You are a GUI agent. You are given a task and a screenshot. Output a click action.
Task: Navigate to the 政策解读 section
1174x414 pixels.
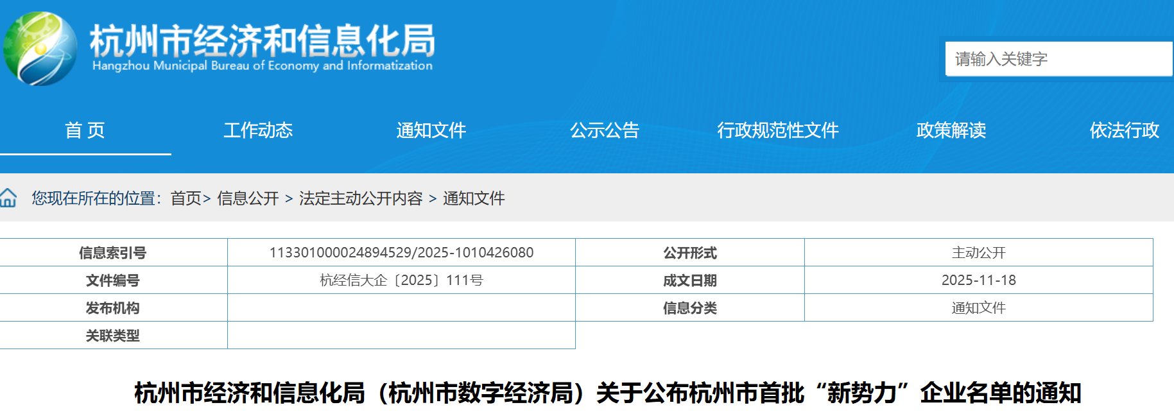click(x=951, y=130)
